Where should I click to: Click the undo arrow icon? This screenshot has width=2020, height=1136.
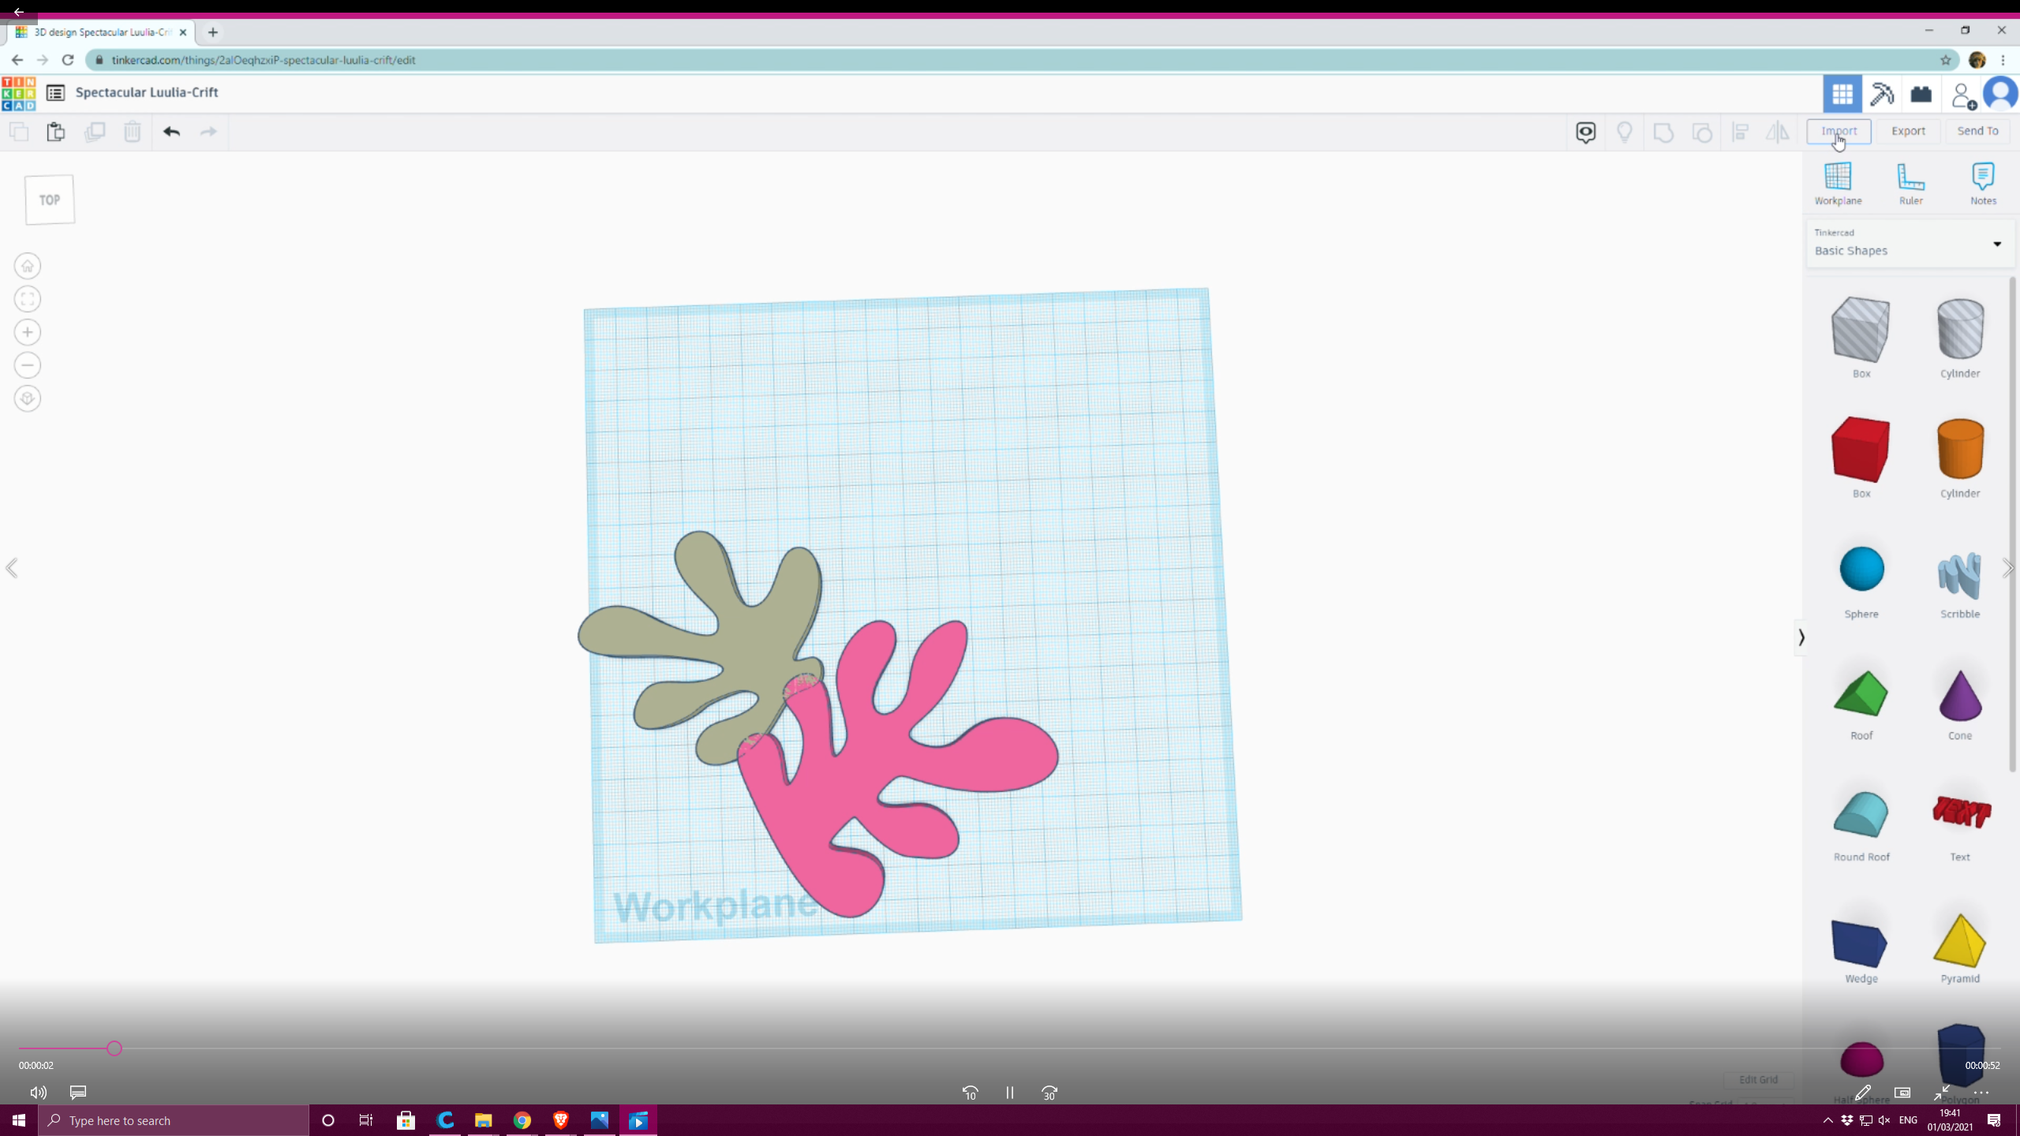(171, 132)
